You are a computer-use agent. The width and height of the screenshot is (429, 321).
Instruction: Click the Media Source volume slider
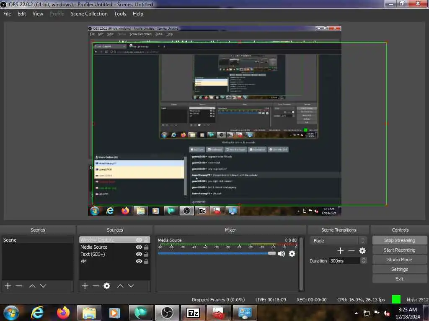tap(217, 254)
